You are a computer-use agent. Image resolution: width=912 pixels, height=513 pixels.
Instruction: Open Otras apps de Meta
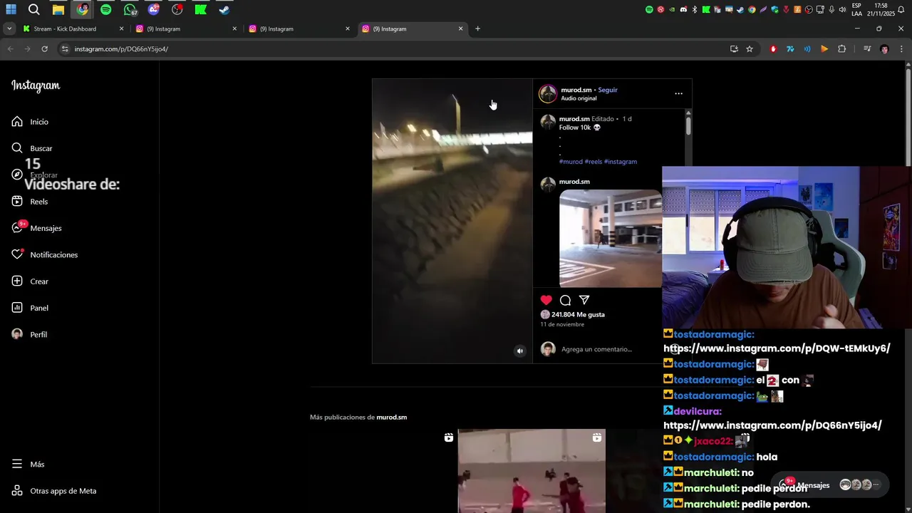54,491
